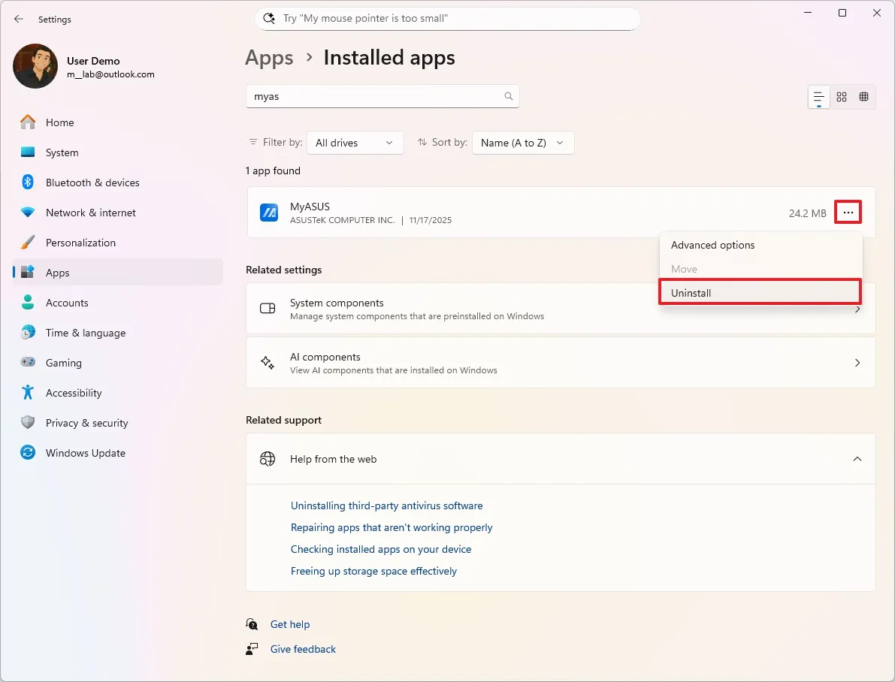Open the 'Filter by' drives dropdown

(355, 143)
